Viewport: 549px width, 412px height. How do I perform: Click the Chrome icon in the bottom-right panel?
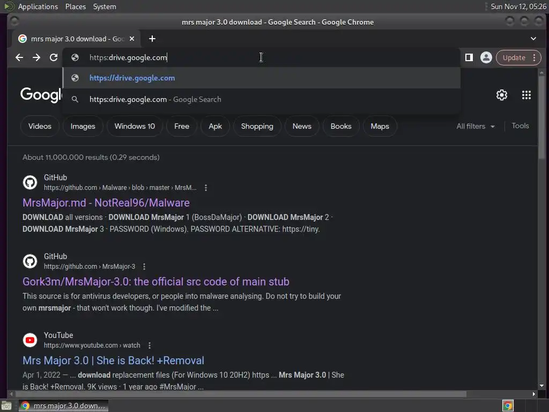pos(508,406)
